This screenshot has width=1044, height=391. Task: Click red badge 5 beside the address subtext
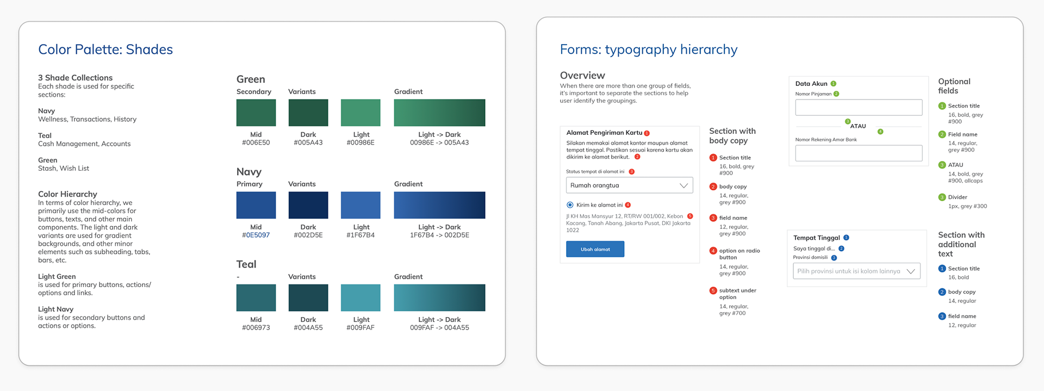click(x=690, y=216)
